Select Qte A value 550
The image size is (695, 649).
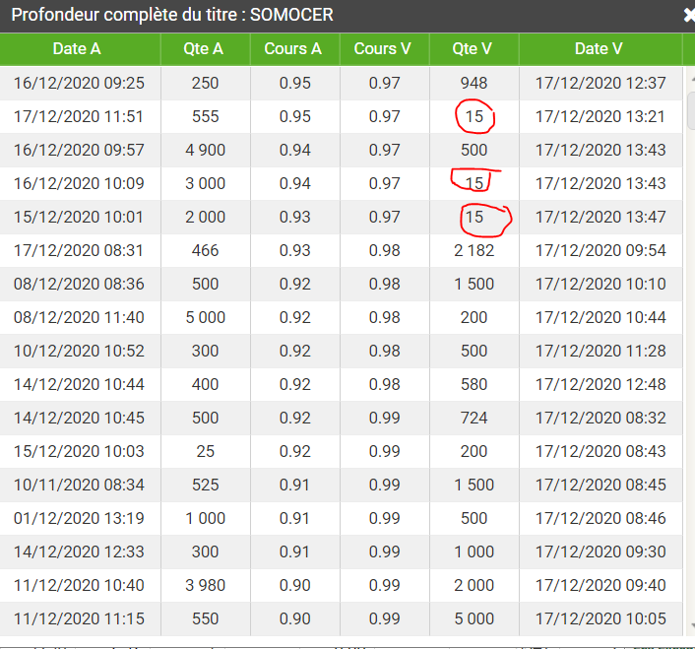[205, 618]
